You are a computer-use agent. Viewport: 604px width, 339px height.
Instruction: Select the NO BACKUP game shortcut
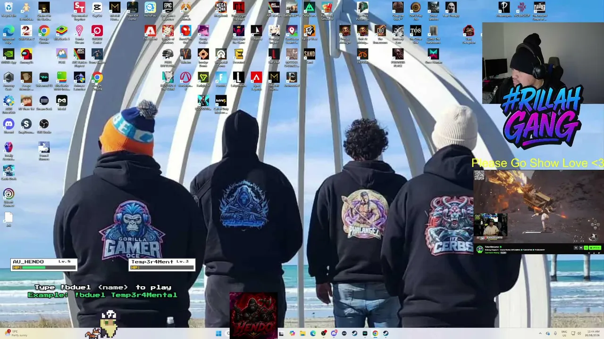point(521,9)
